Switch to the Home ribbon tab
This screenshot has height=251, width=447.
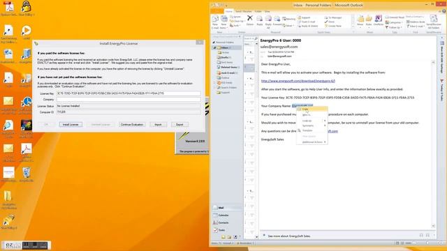229,11
